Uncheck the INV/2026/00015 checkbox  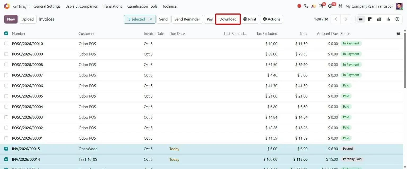(x=6, y=149)
